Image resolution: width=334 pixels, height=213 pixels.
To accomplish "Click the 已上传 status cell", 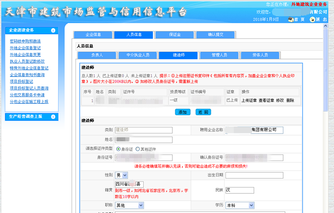I will 232,100.
